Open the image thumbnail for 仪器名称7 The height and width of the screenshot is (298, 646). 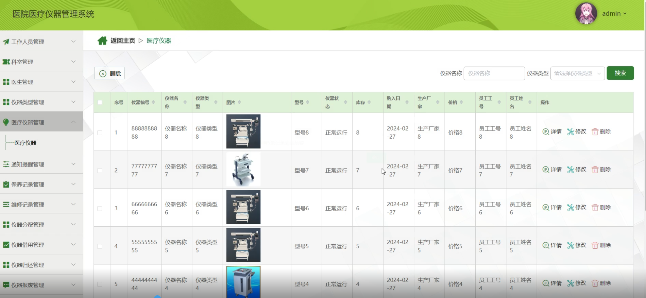[x=243, y=170]
